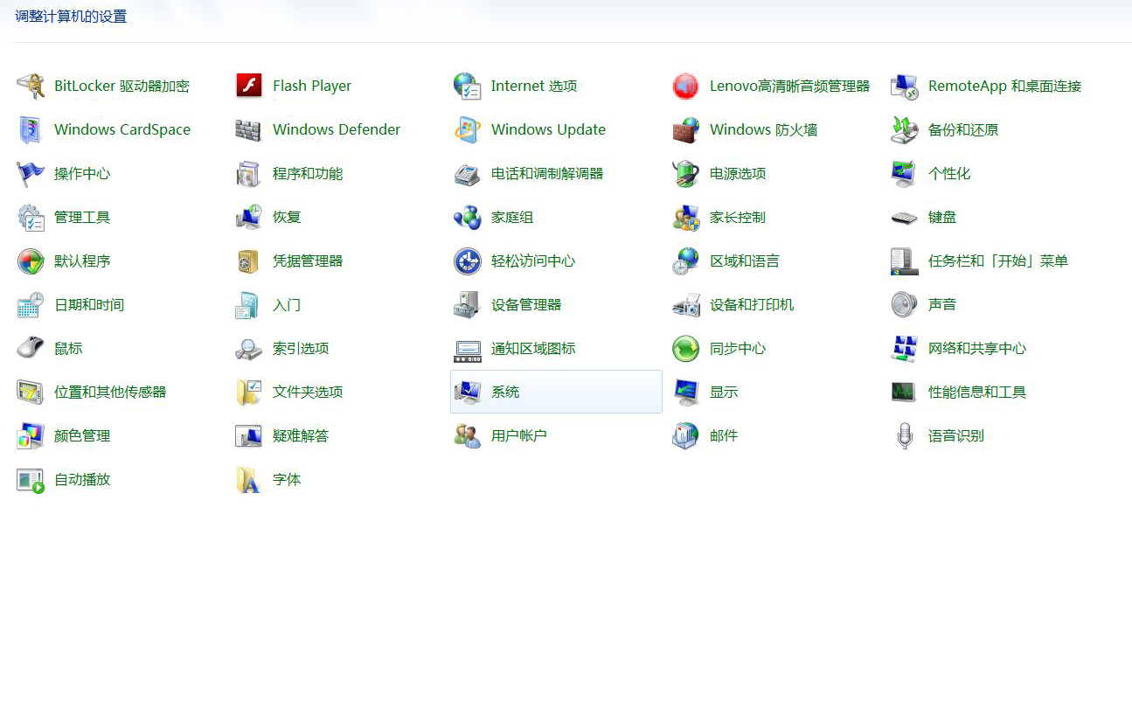Open the 位置和其他传感器 link
The width and height of the screenshot is (1132, 702).
point(110,392)
